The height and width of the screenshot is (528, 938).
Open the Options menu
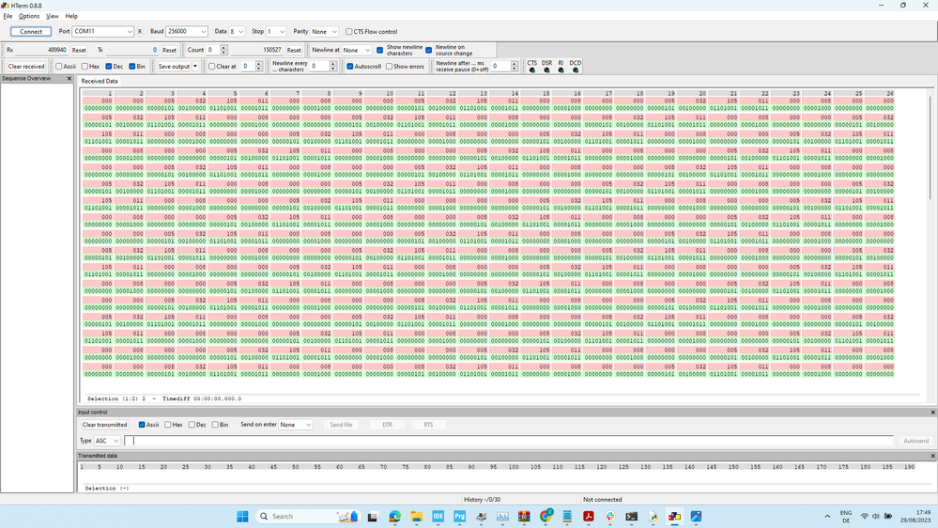point(29,16)
